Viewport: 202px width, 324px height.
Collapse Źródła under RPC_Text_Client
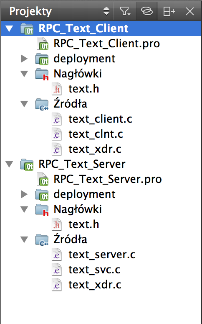coord(24,104)
